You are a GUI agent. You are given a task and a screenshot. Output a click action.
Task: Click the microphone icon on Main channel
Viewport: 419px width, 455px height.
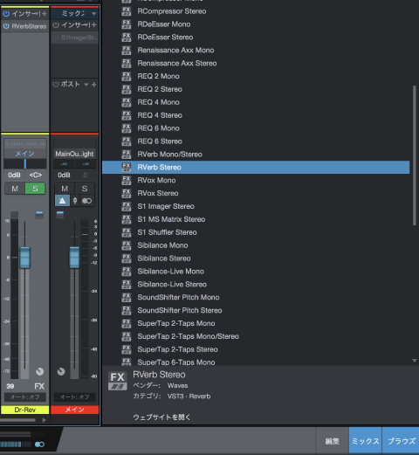[75, 201]
